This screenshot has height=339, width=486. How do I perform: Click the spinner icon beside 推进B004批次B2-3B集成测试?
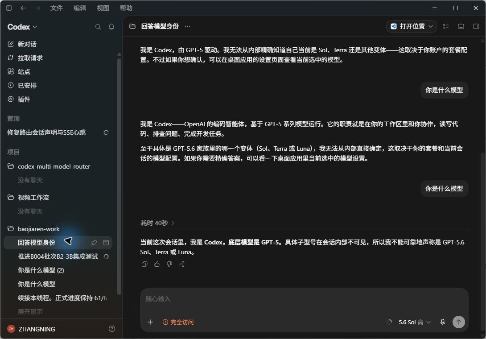pyautogui.click(x=106, y=256)
